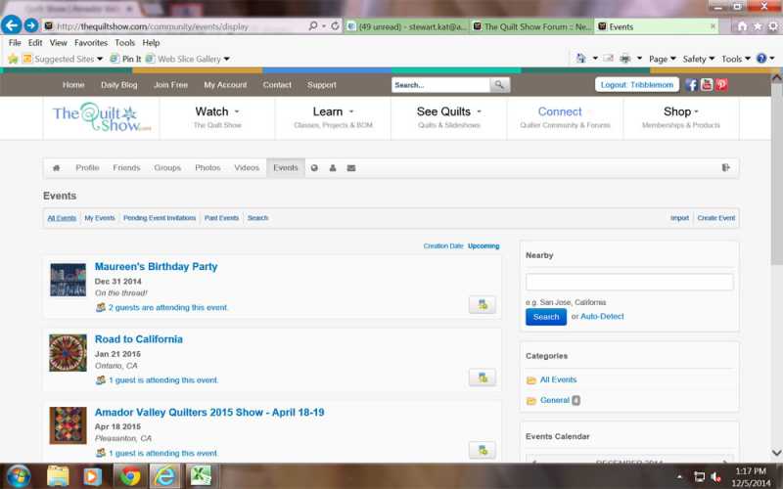Click the magnifier search button in header
Image resolution: width=783 pixels, height=489 pixels.
pos(500,85)
